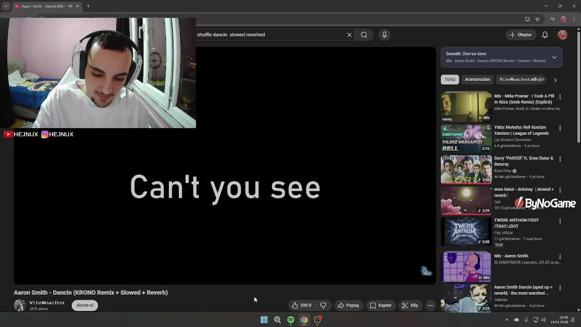Open Chrome media controls icon
Image resolution: width=581 pixels, height=327 pixels.
pyautogui.click(x=552, y=19)
